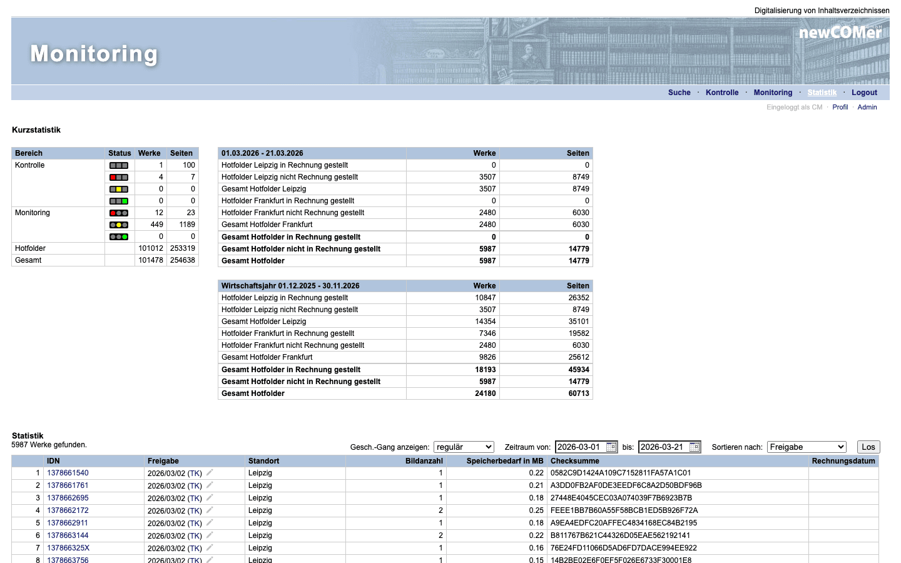The image size is (901, 563).
Task: Click the green Monitoring traffic light icon
Action: click(119, 237)
